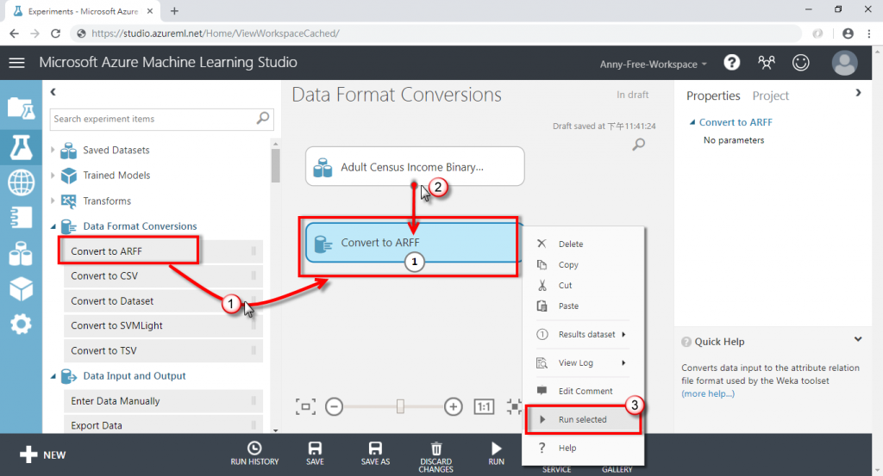Click the help question mark icon
883x476 pixels.
coord(731,62)
